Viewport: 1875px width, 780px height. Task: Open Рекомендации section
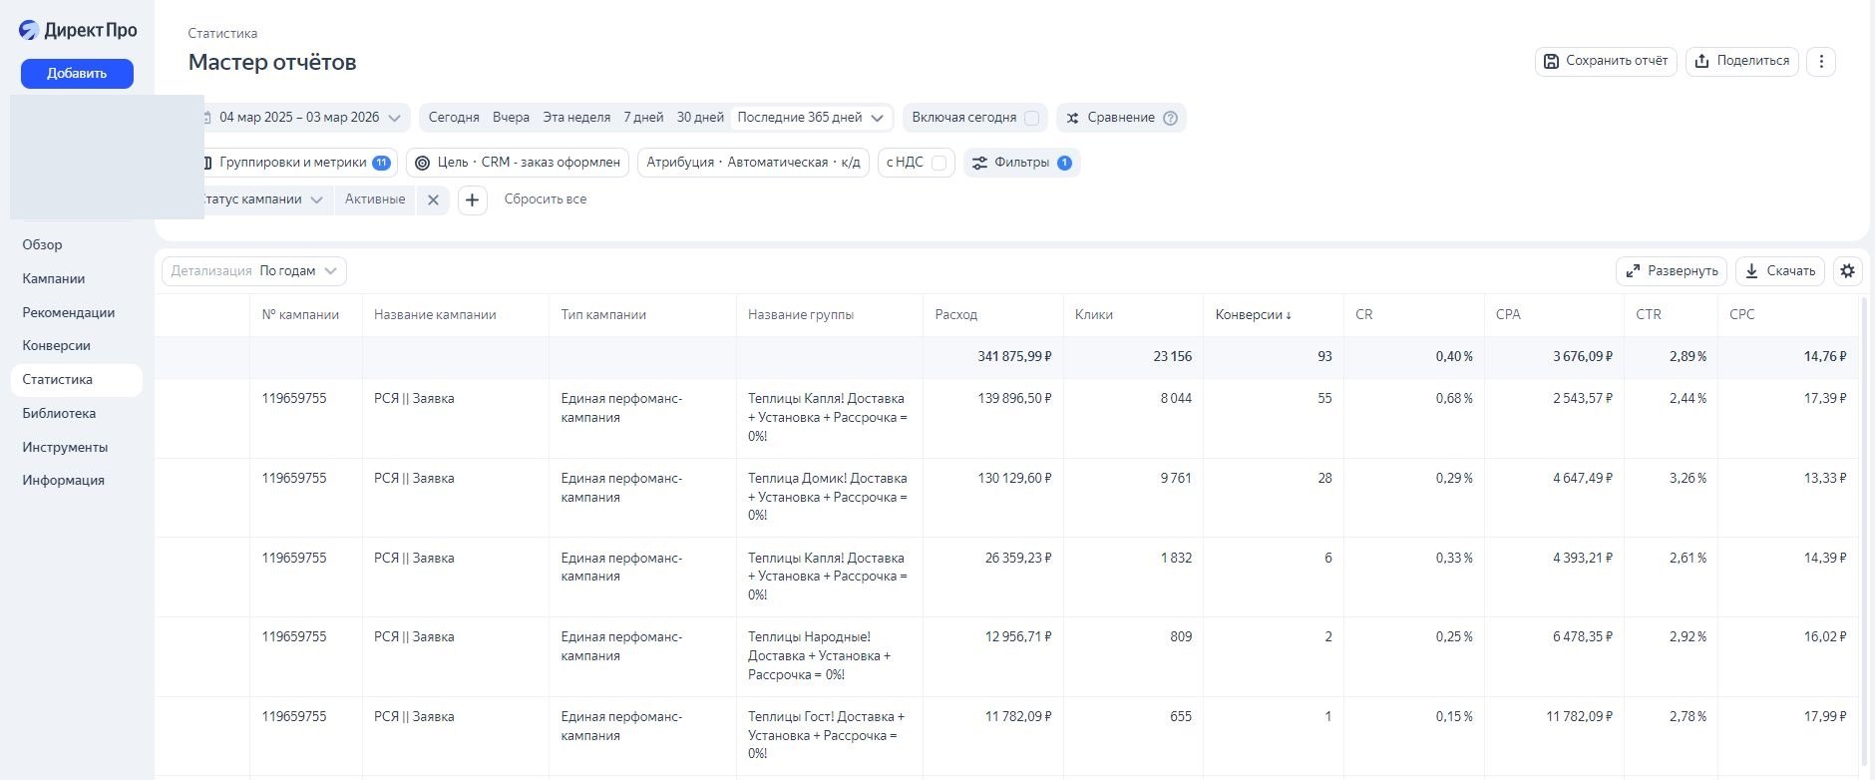point(69,312)
